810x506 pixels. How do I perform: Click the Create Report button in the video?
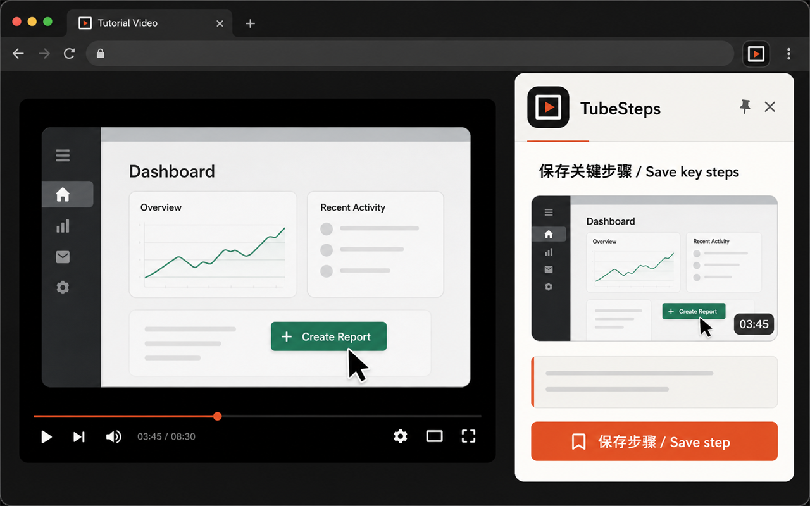coord(328,336)
